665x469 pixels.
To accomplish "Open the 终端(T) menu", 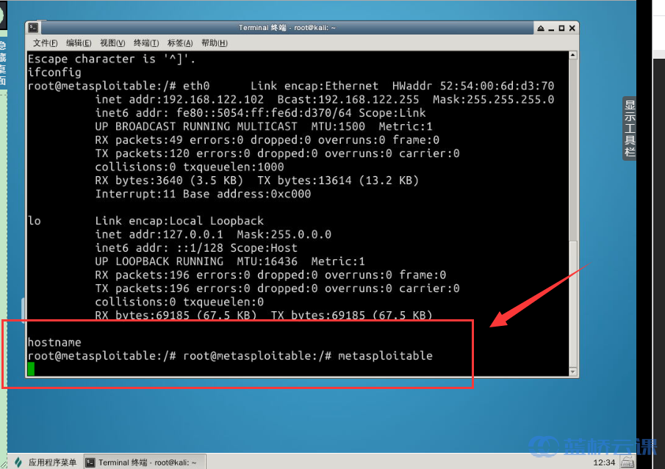I will (146, 43).
